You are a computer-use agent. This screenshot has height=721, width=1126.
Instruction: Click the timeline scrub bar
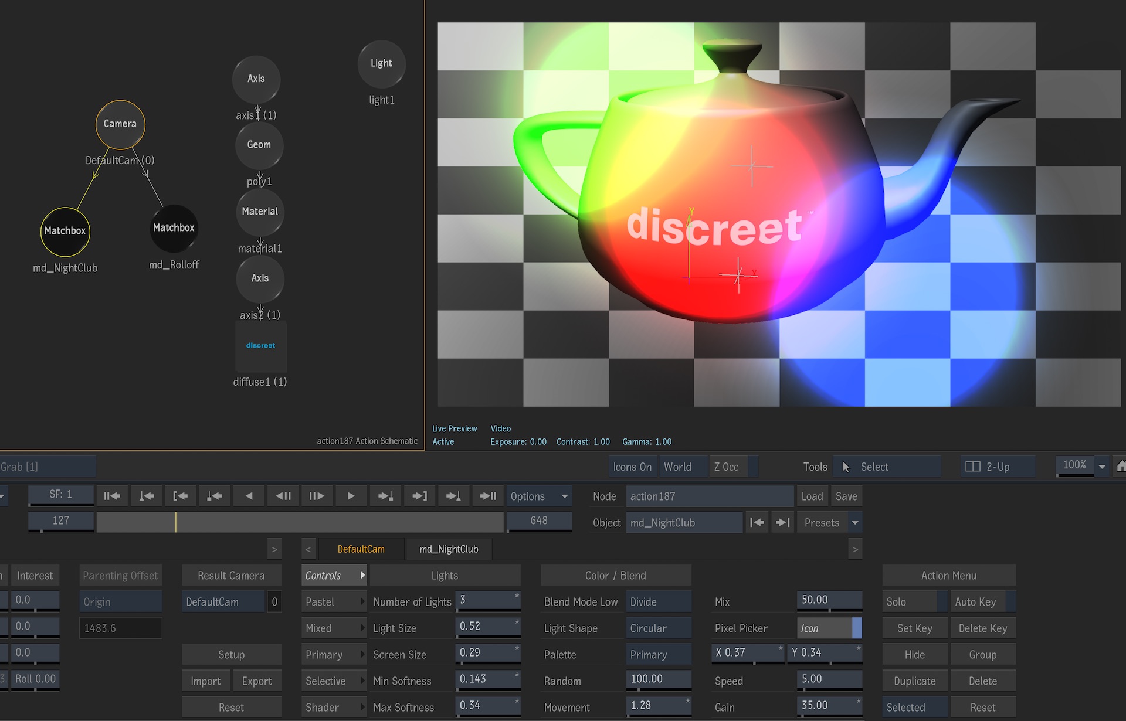pyautogui.click(x=300, y=522)
